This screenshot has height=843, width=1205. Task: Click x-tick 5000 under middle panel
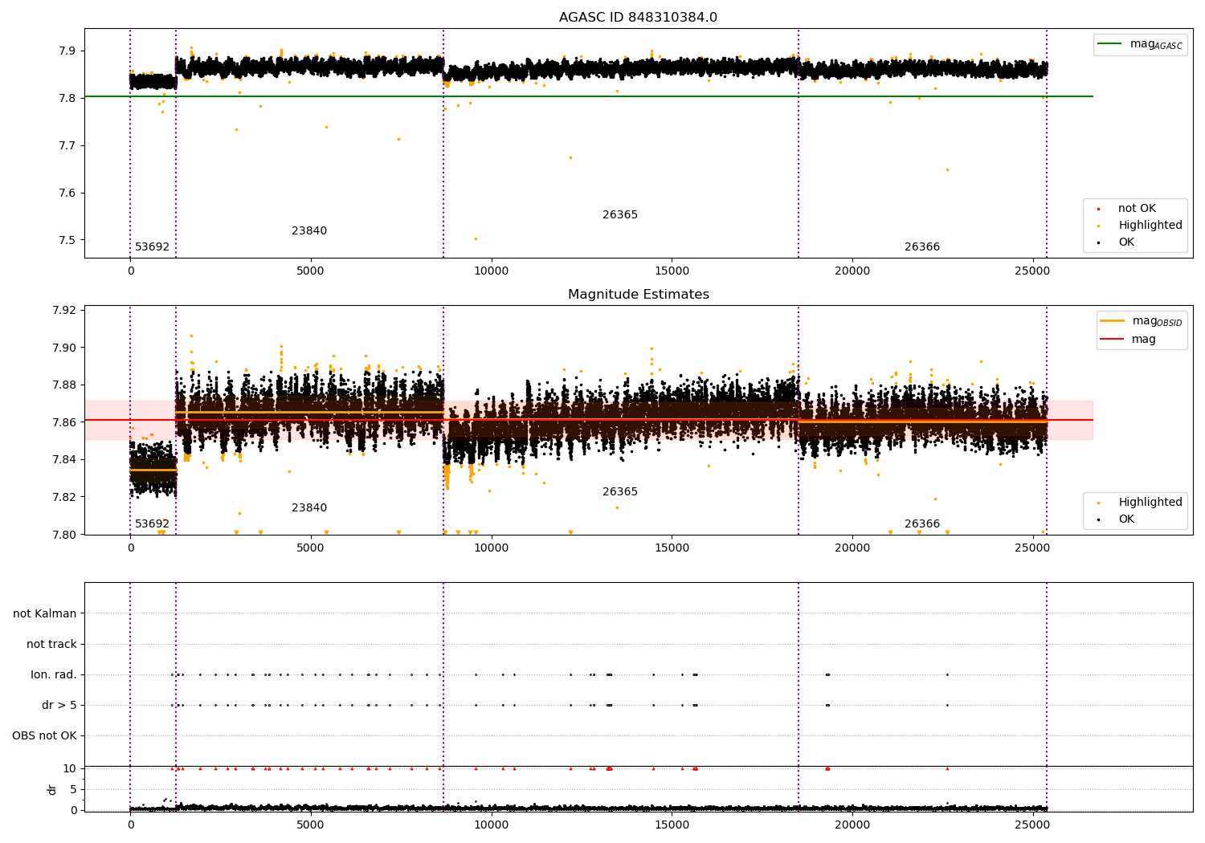[x=311, y=548]
